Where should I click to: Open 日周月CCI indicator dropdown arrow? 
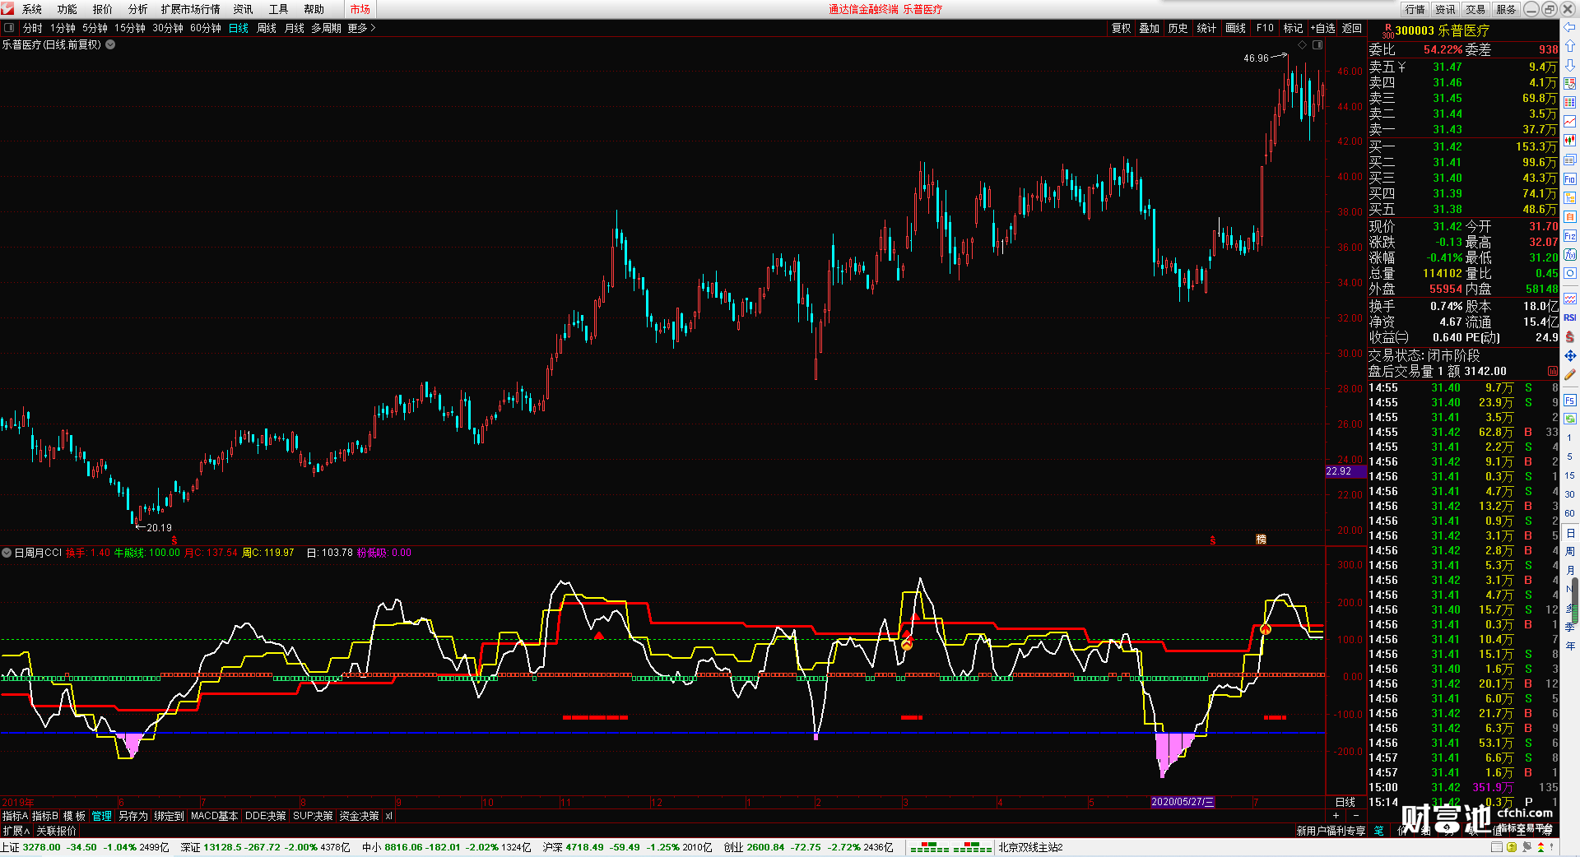[x=7, y=553]
